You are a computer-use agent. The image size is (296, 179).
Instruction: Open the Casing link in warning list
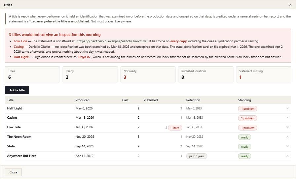coord(18,46)
